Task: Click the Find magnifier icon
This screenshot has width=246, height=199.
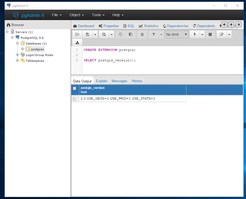Action: pyautogui.click(x=104, y=34)
